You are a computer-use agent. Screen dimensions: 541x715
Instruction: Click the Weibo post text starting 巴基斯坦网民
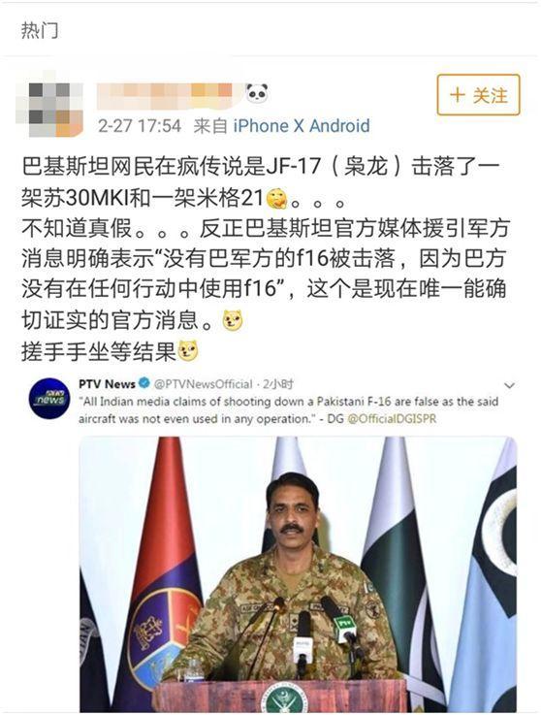coord(266,259)
